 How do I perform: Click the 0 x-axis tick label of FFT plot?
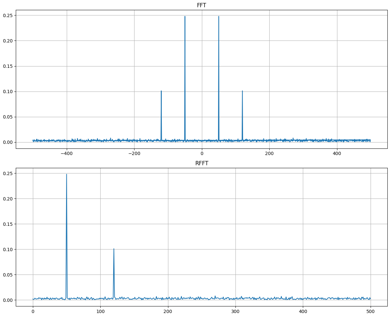[x=202, y=153]
